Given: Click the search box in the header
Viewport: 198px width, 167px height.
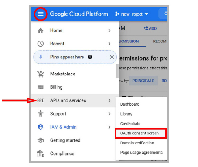Looking at the screenshot, I should (x=163, y=14).
